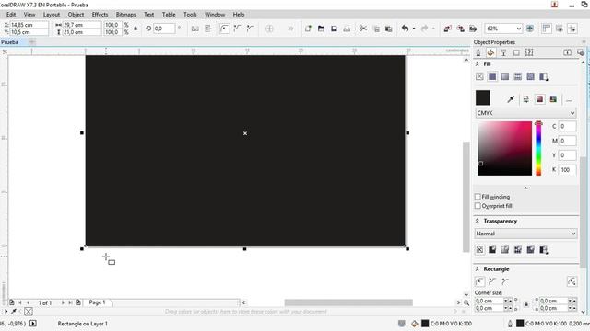Open Summary tab in Object Properties
Image resolution: width=590 pixels, height=331 pixels.
pos(529,52)
